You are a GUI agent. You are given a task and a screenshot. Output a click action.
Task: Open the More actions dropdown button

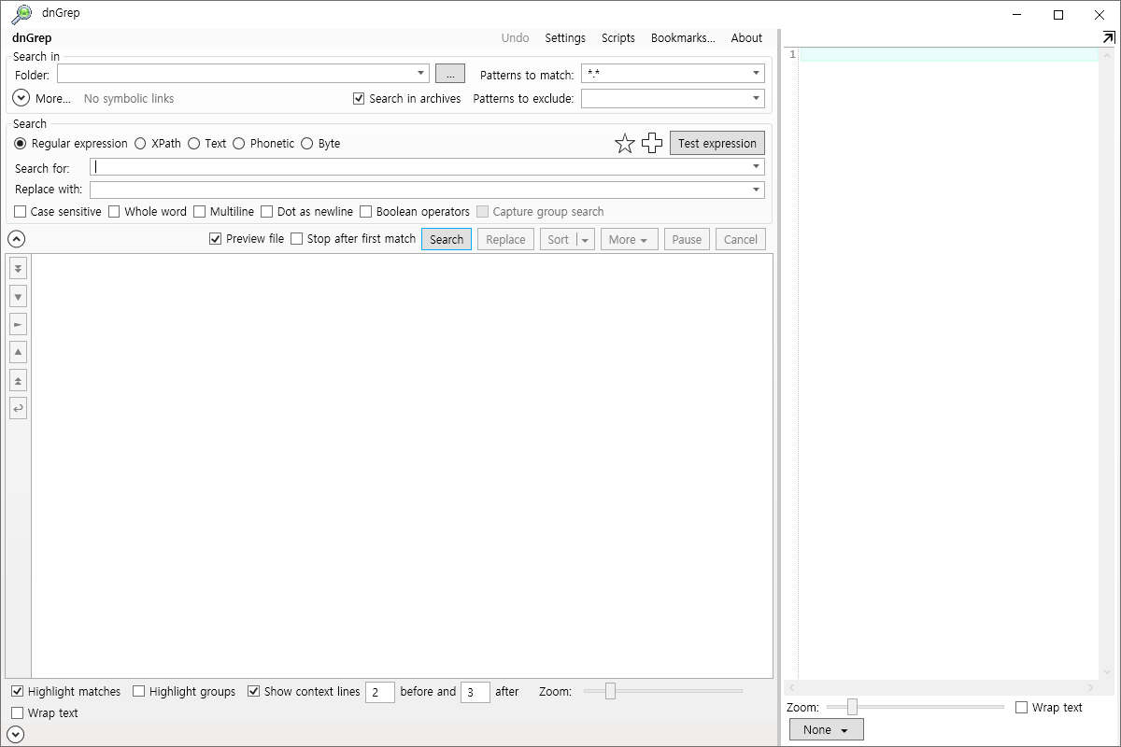coord(630,240)
